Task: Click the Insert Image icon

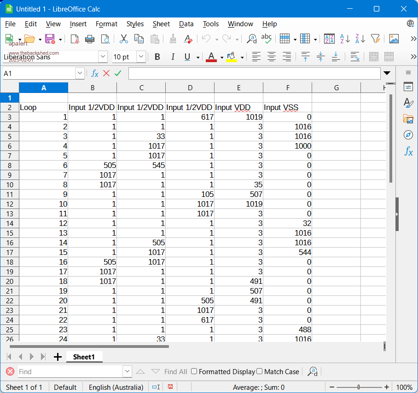Action: pyautogui.click(x=394, y=39)
